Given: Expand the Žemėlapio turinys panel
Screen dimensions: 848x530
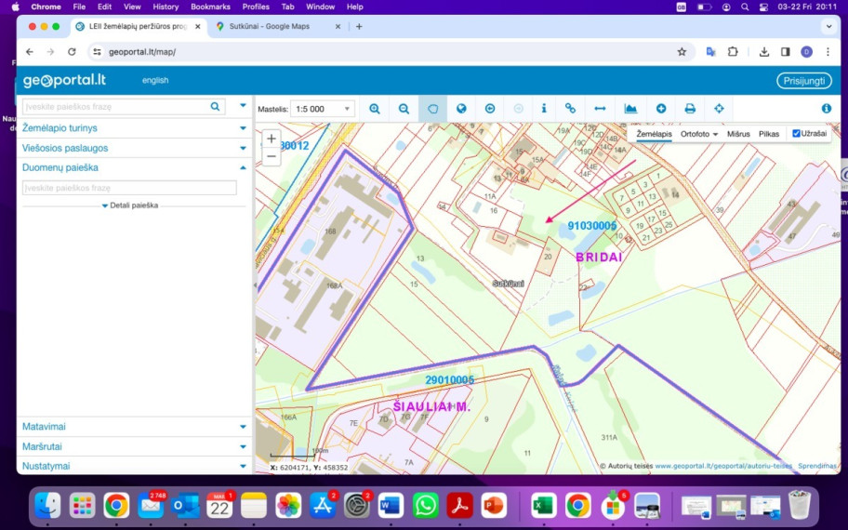Looking at the screenshot, I should pos(134,128).
